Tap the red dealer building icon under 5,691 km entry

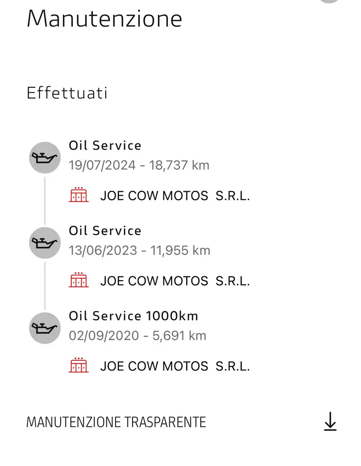(x=79, y=365)
